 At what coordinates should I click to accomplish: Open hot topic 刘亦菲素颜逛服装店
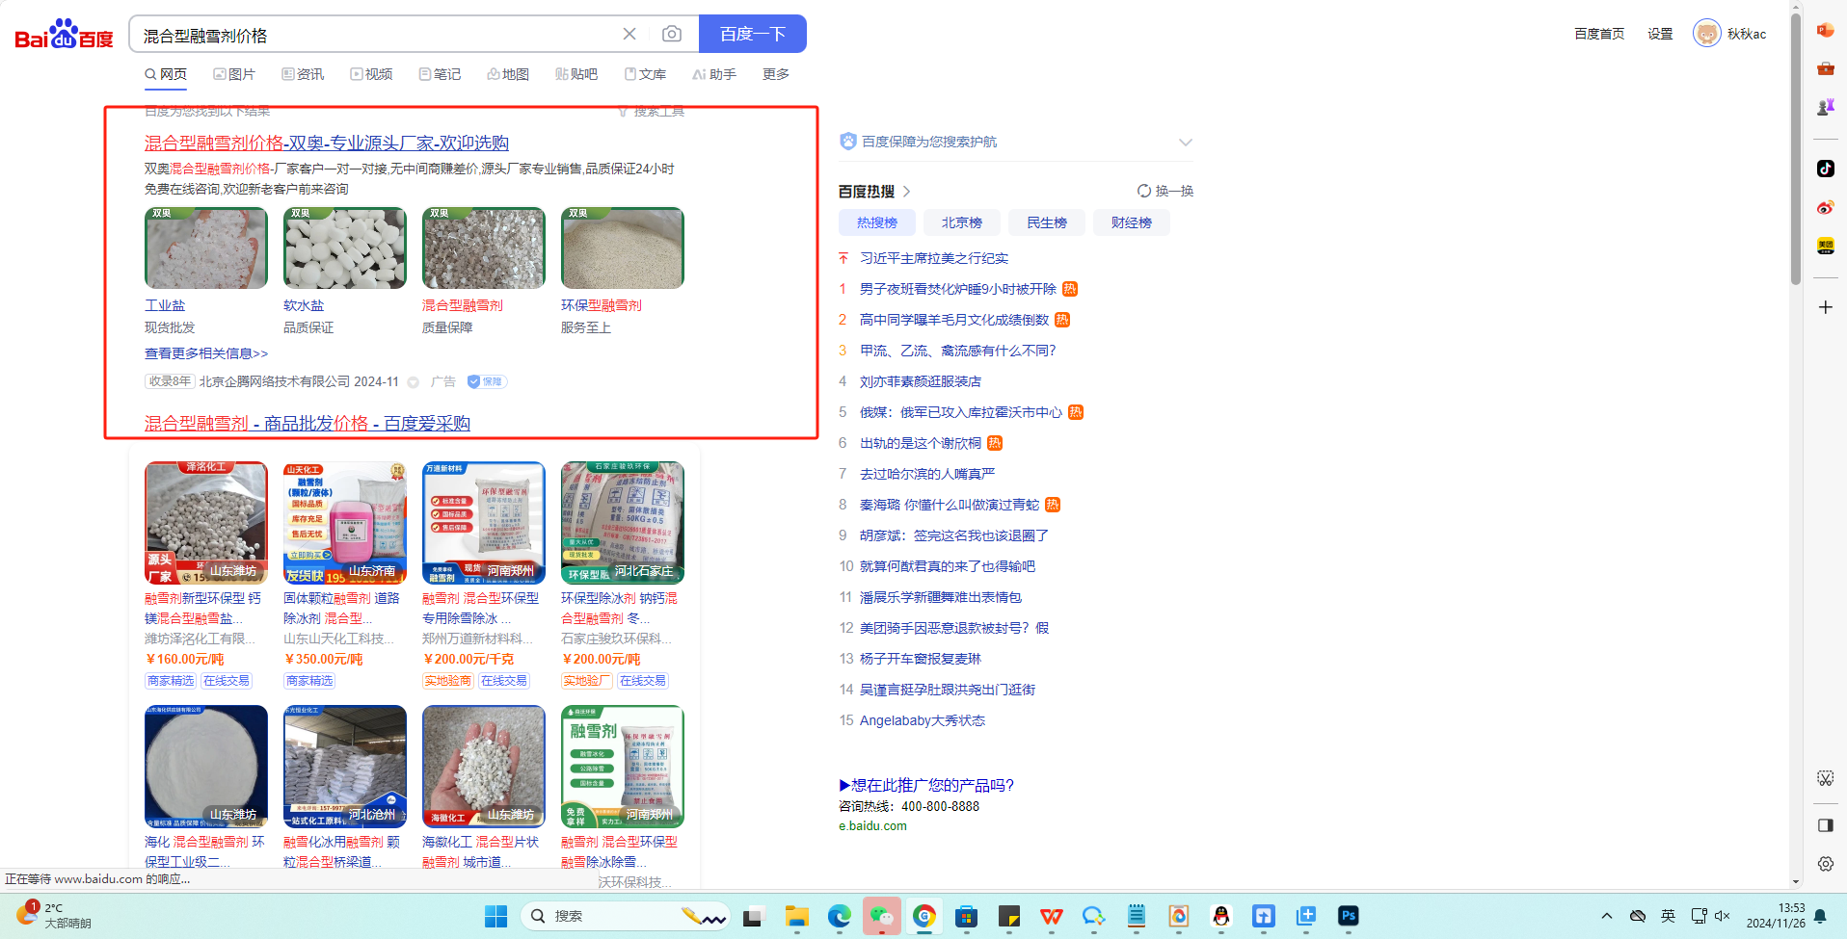click(x=921, y=381)
